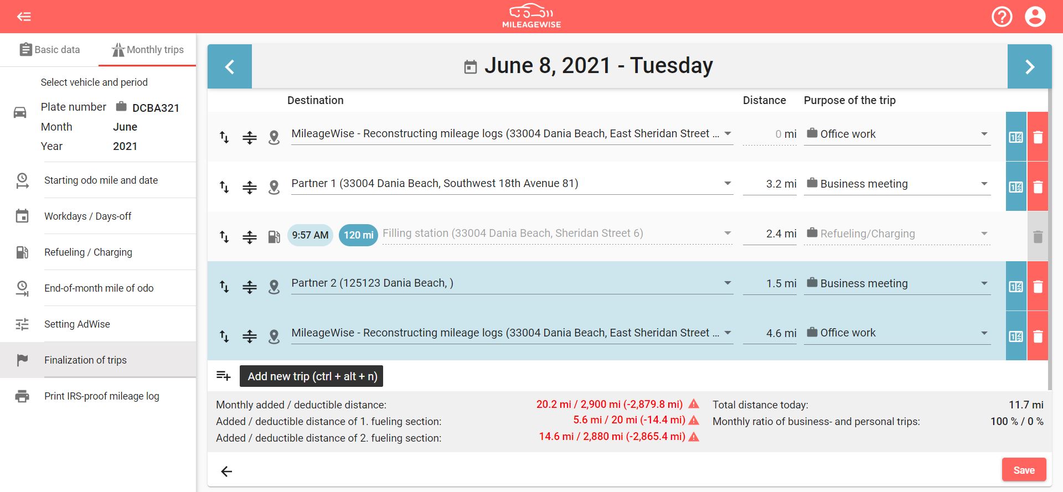
Task: Edit 1.5 mi distance field
Action: pyautogui.click(x=770, y=283)
